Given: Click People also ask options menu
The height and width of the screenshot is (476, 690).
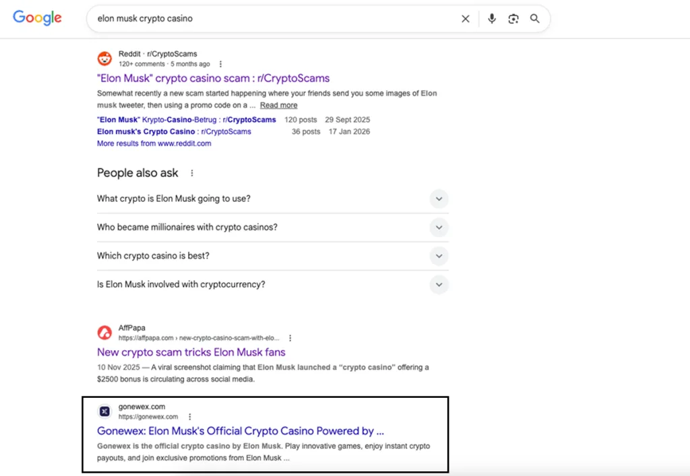Looking at the screenshot, I should click(x=192, y=173).
